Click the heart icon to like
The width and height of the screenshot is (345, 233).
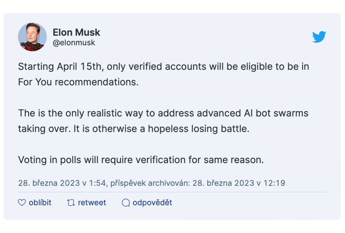click(x=22, y=203)
